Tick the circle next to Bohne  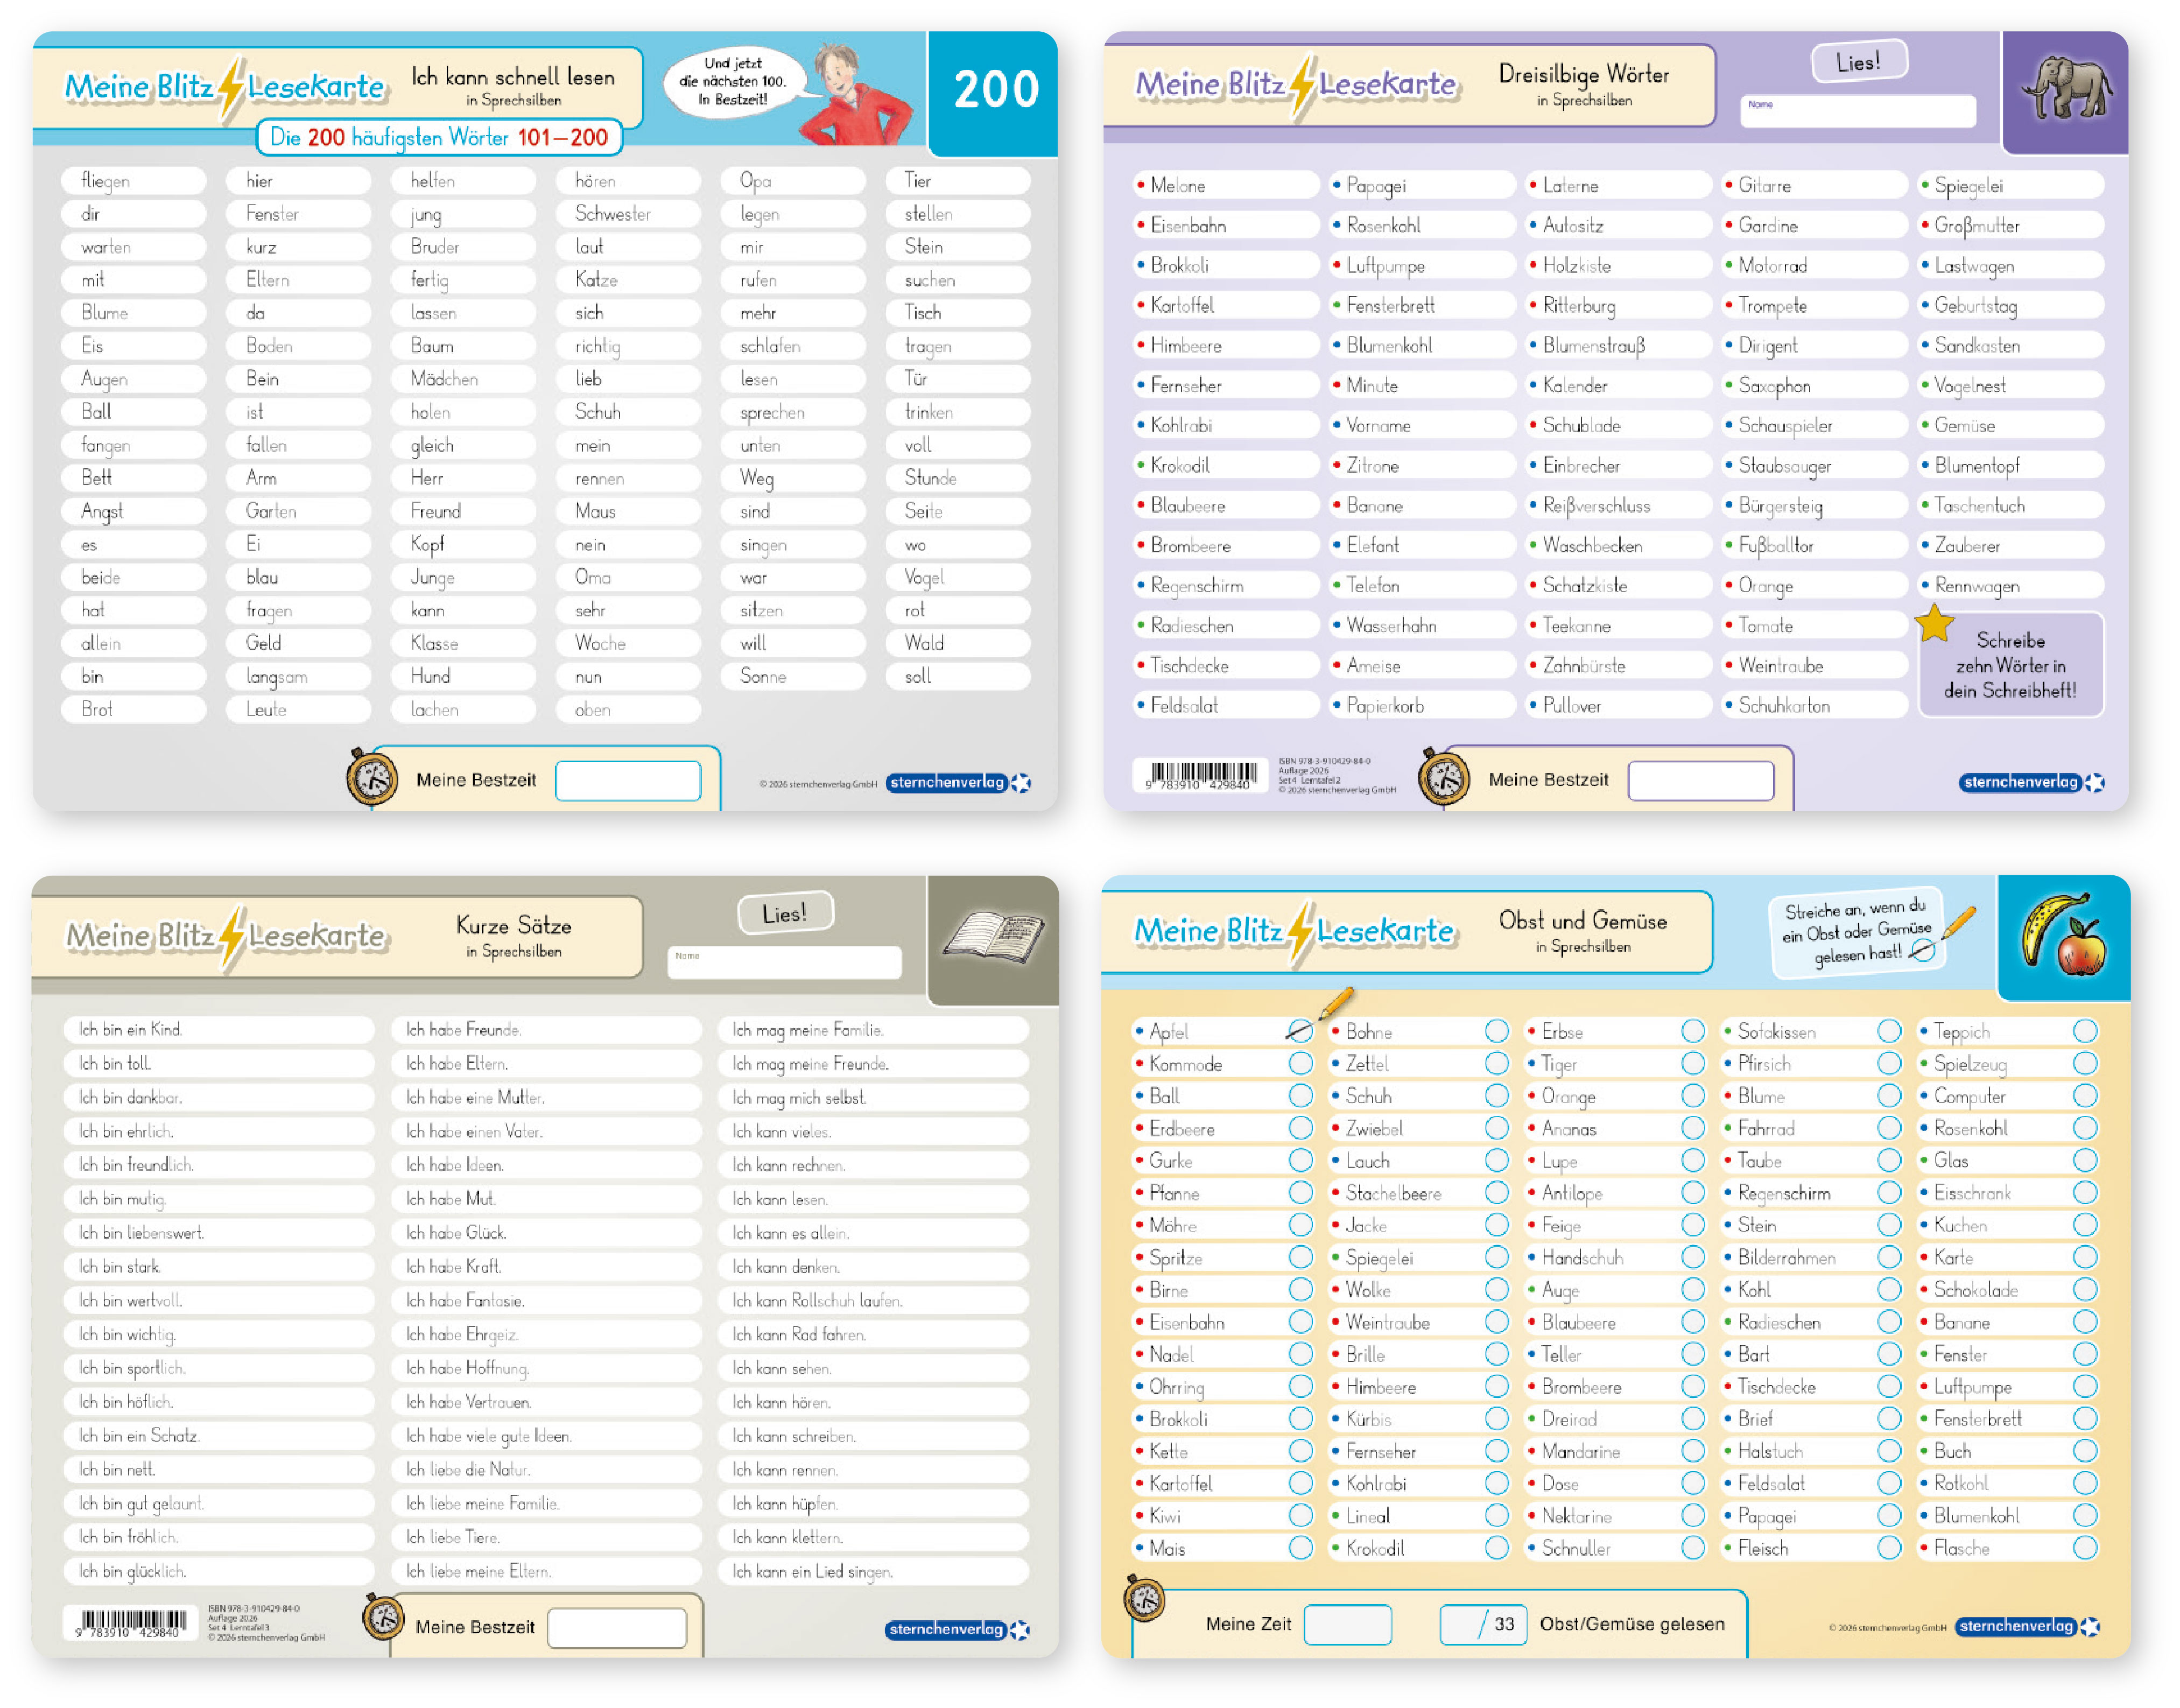pyautogui.click(x=1496, y=1031)
